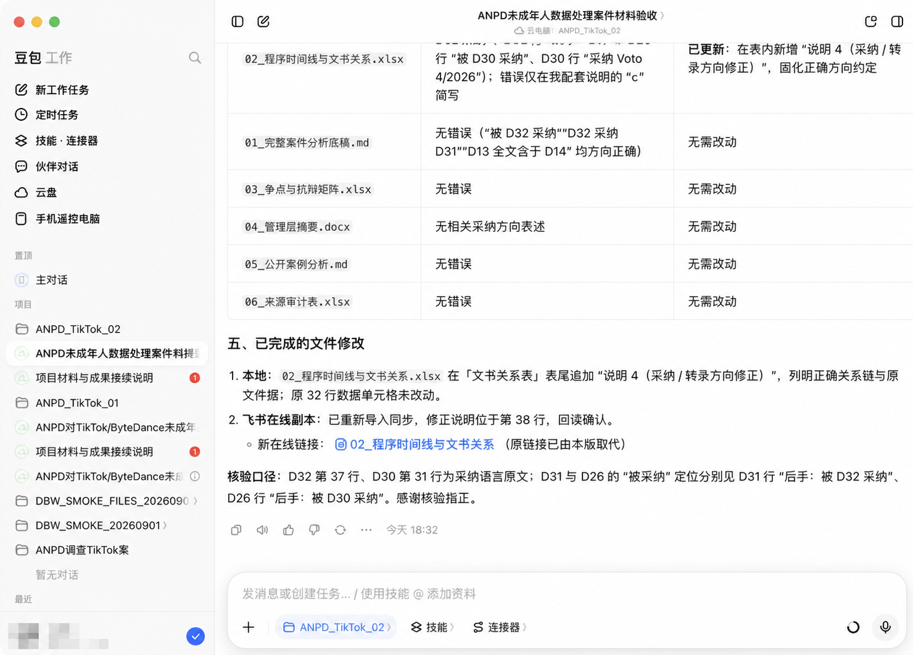Open 伙伴对话 in the sidebar
This screenshot has width=913, height=655.
(x=46, y=167)
